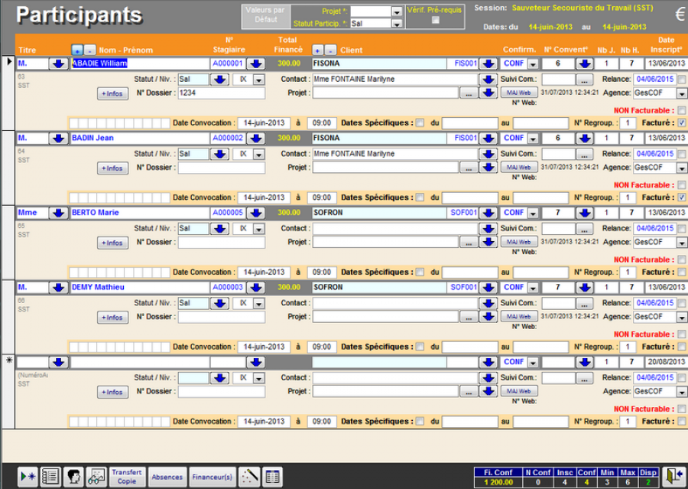Enable Dates Spécifiques checkbox for BADIN Jean

(x=420, y=197)
